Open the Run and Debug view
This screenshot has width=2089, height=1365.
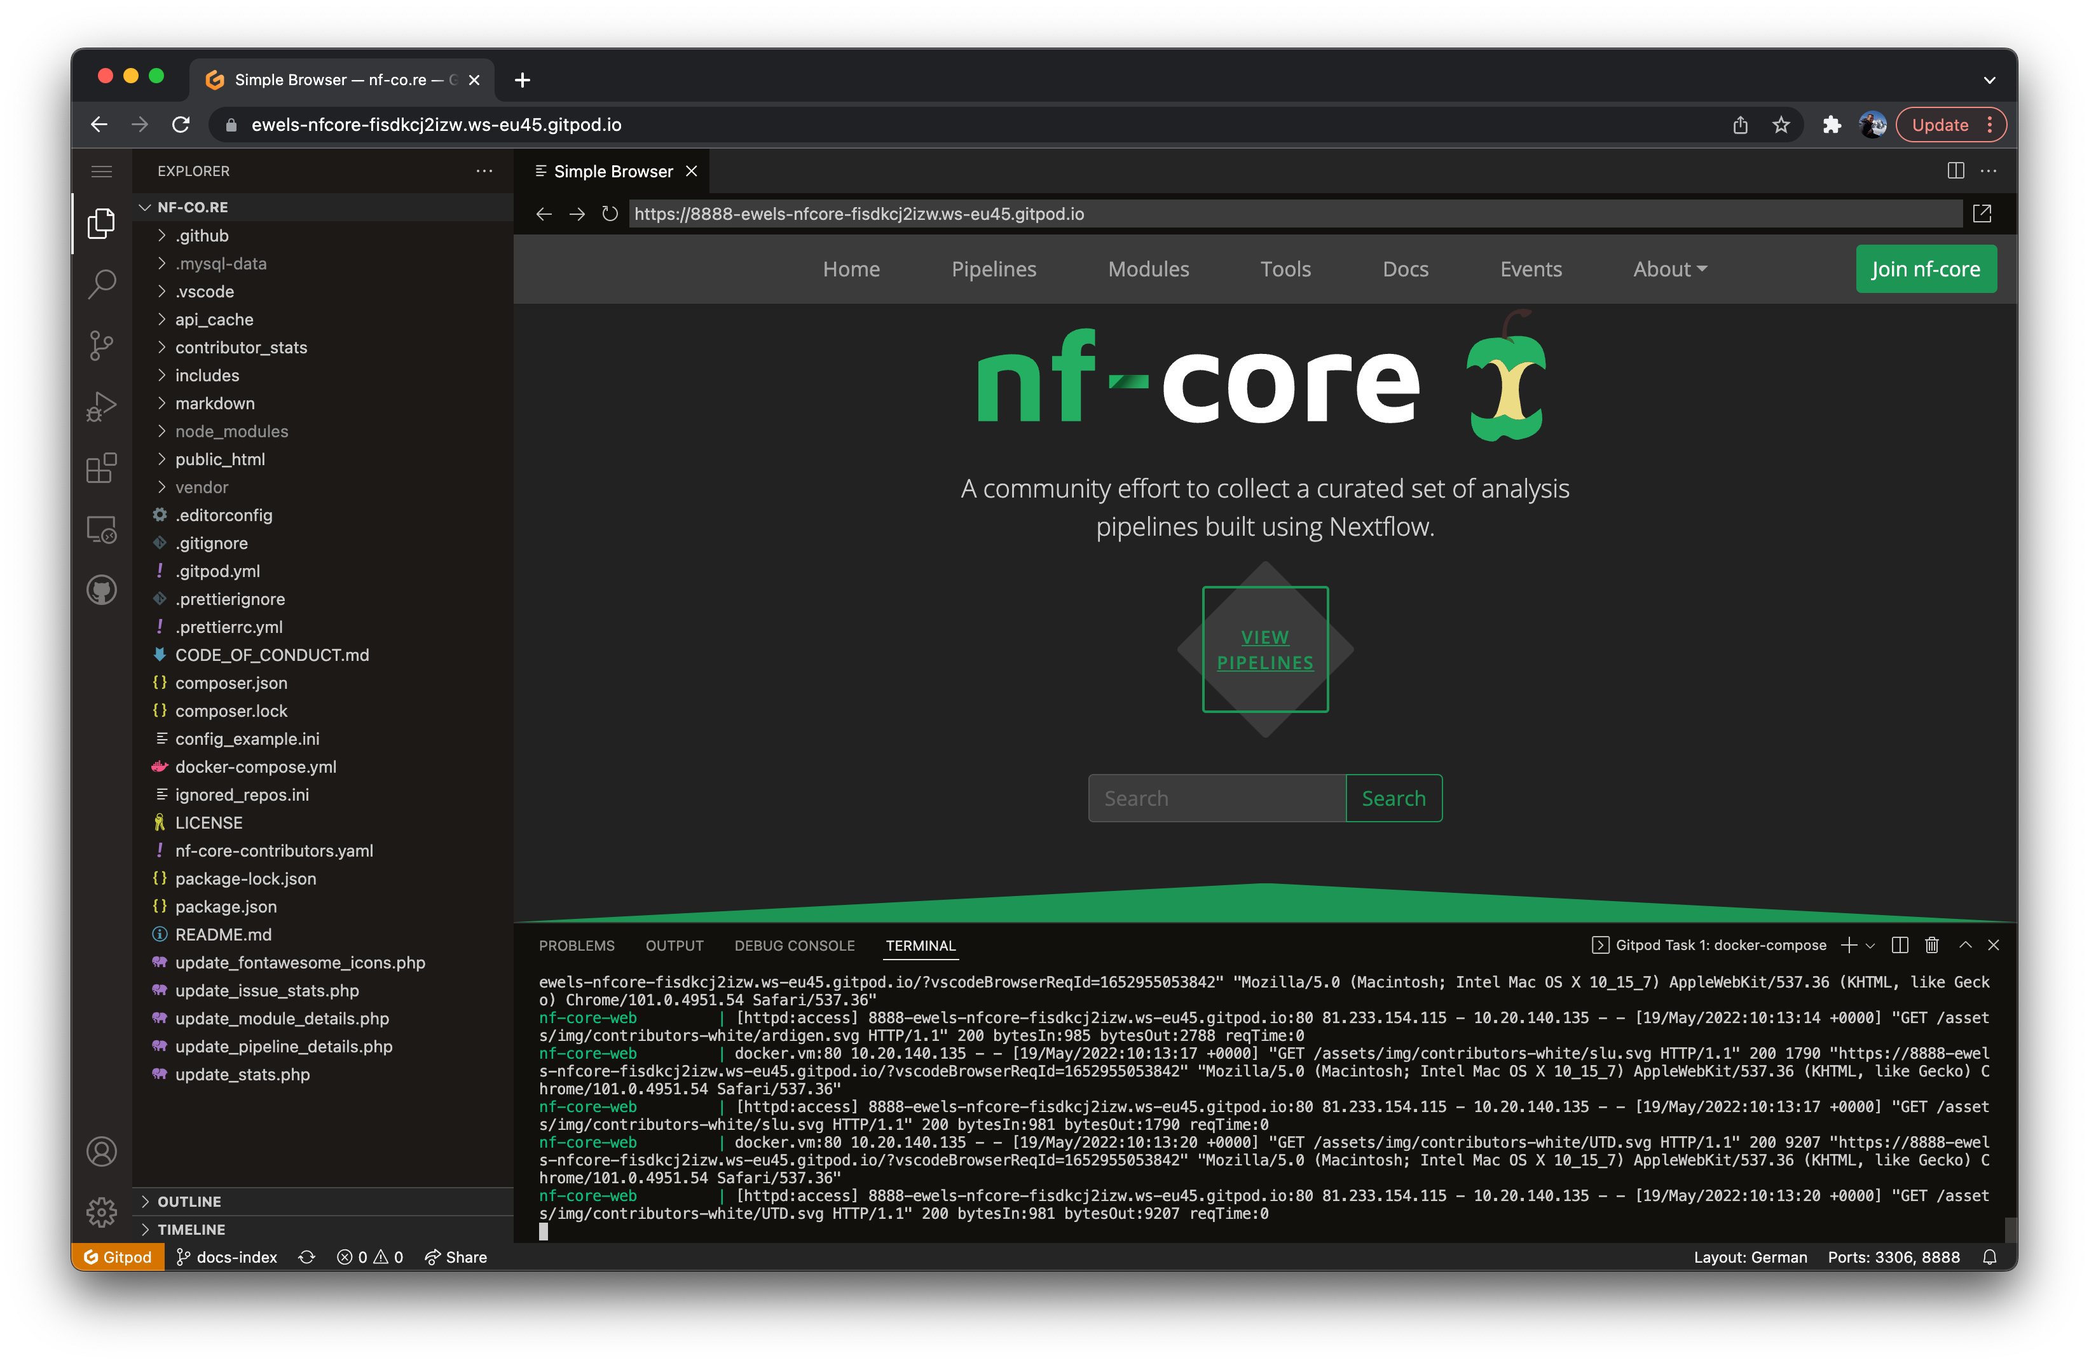102,406
